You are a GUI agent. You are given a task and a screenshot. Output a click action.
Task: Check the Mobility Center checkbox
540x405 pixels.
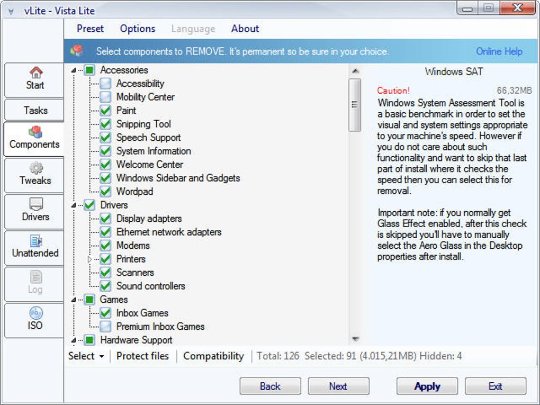(x=105, y=97)
